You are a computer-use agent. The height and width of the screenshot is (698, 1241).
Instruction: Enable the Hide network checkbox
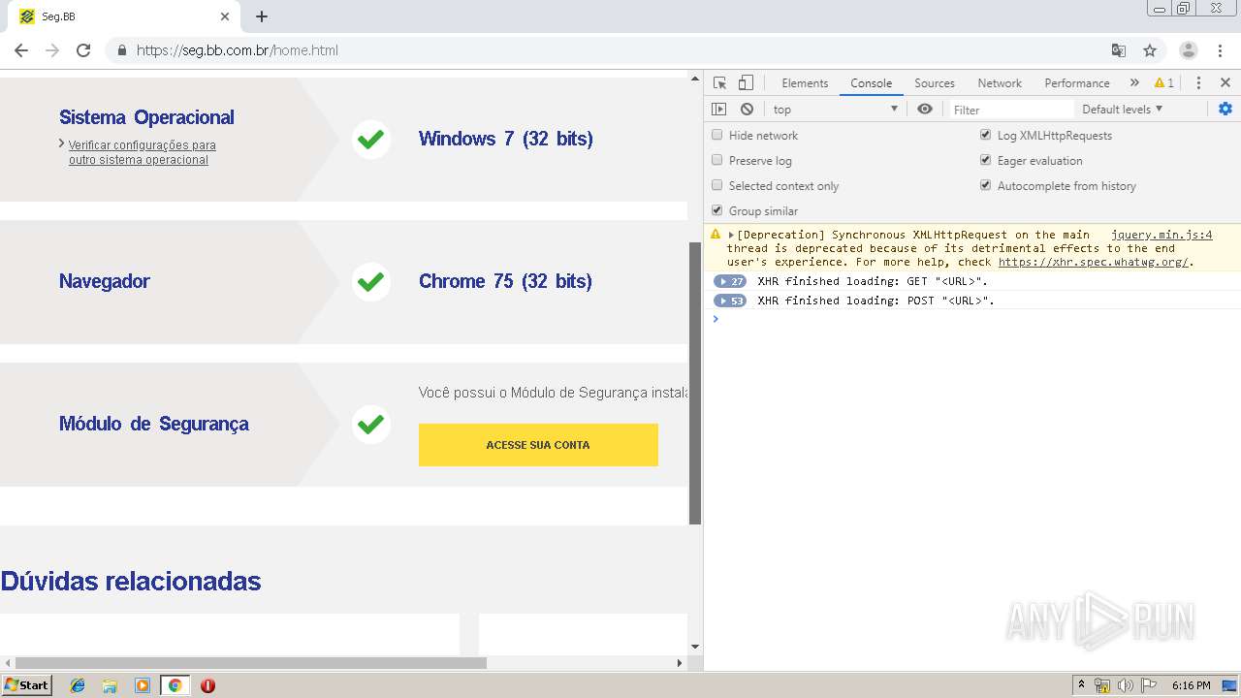[717, 135]
